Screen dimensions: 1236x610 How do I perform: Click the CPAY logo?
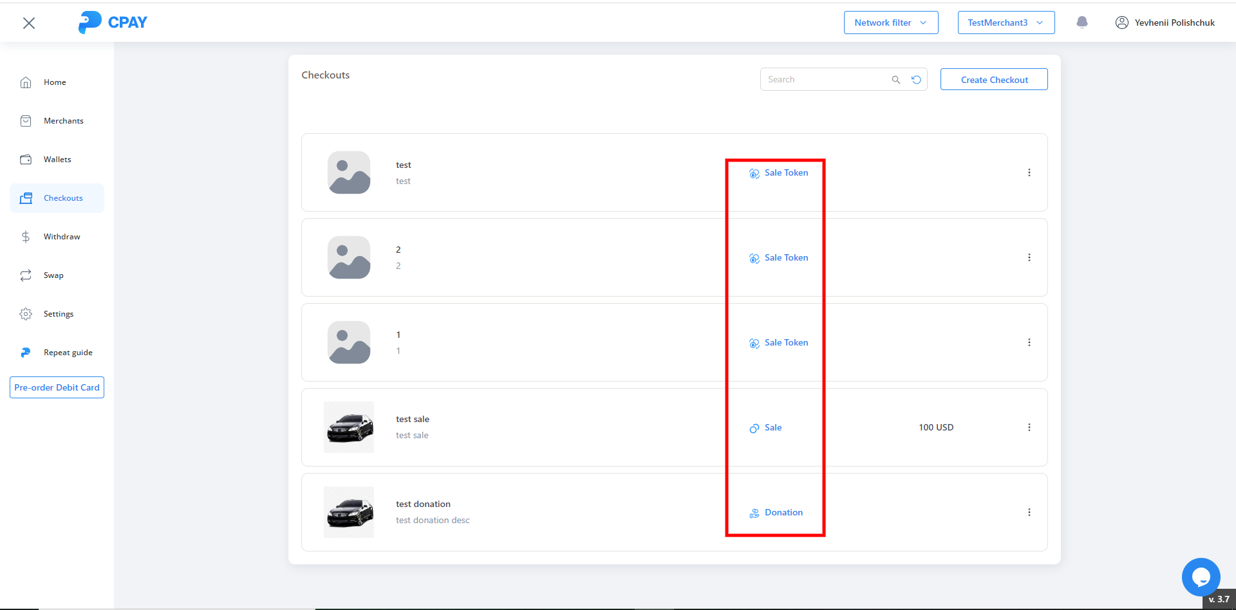tap(113, 23)
